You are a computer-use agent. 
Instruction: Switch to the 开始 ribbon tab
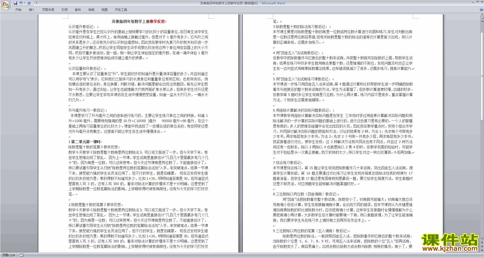click(x=18, y=10)
